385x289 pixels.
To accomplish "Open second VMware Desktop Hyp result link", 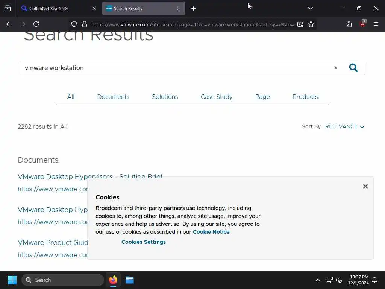I will point(53,210).
